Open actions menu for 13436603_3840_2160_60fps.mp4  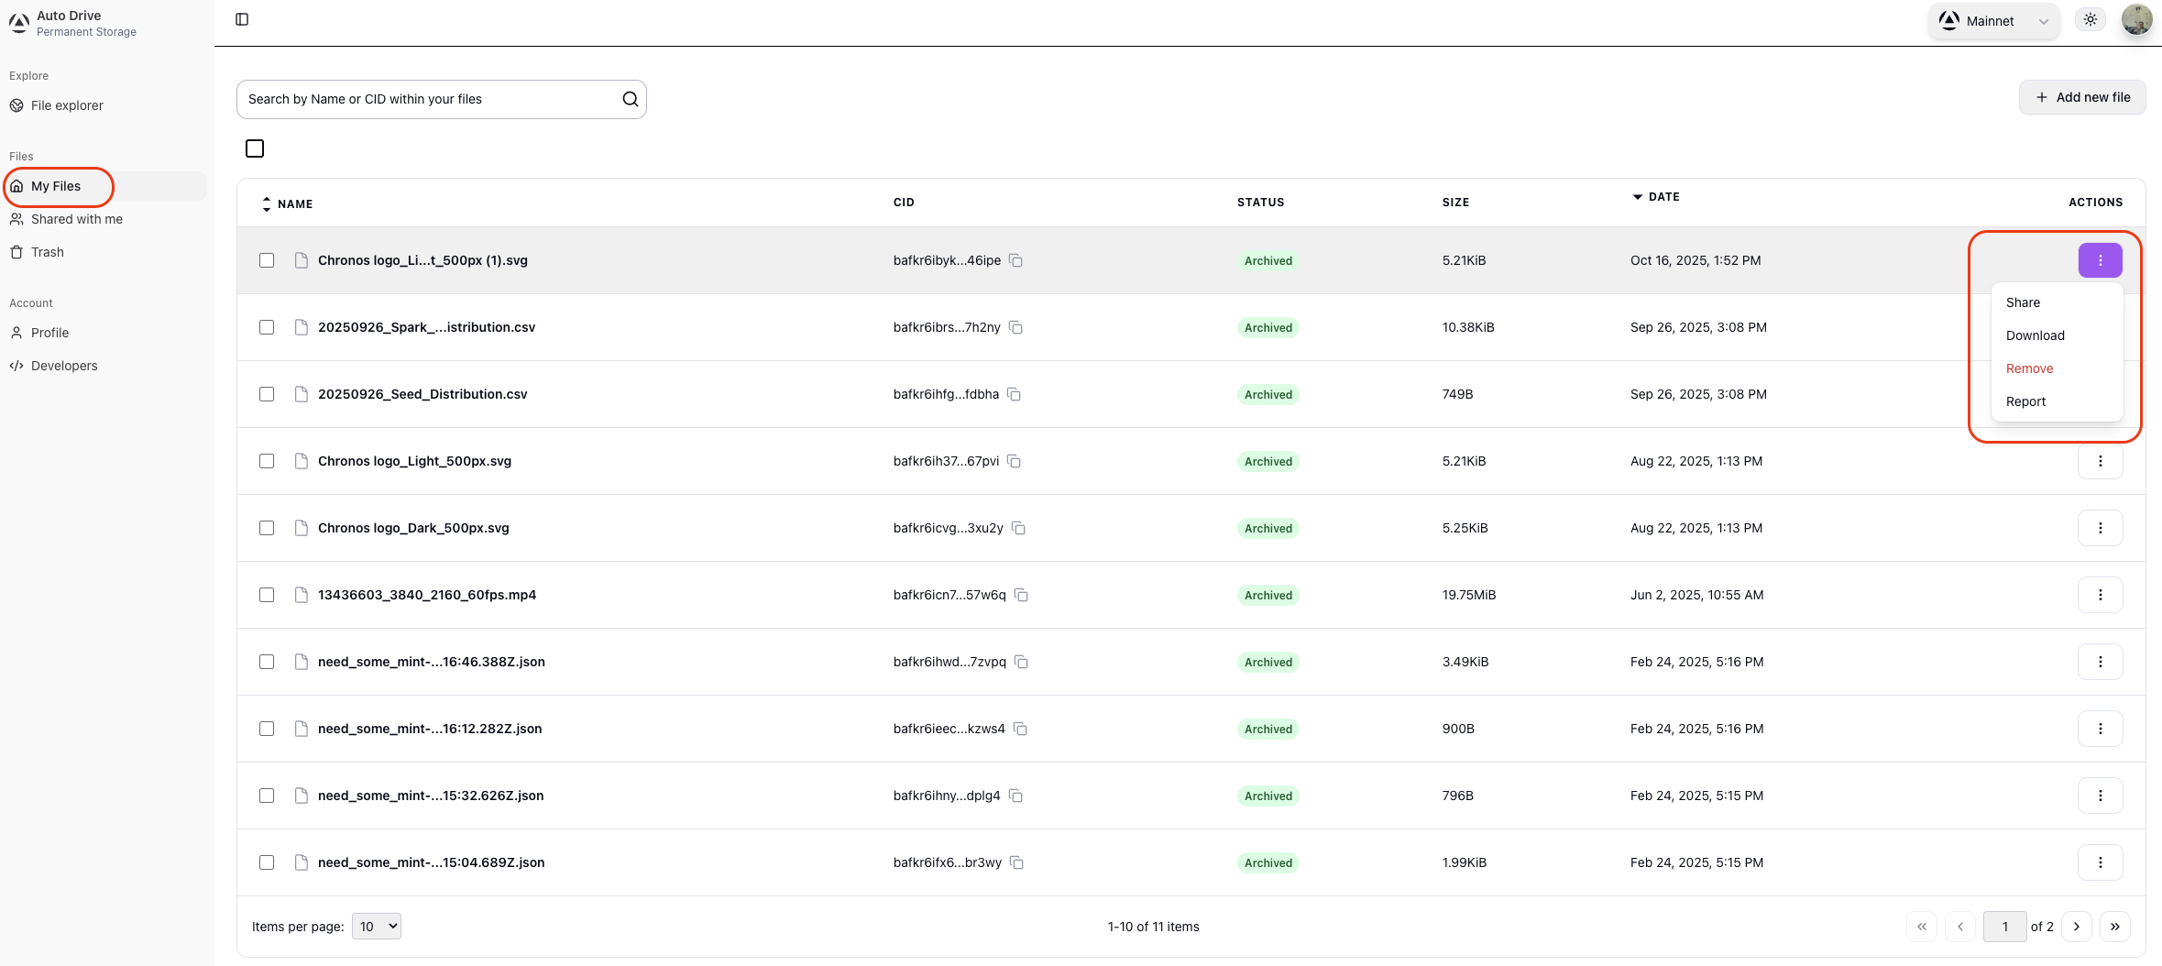(x=2100, y=595)
